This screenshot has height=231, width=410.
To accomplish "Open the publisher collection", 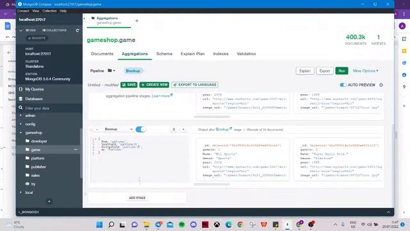I will point(38,167).
